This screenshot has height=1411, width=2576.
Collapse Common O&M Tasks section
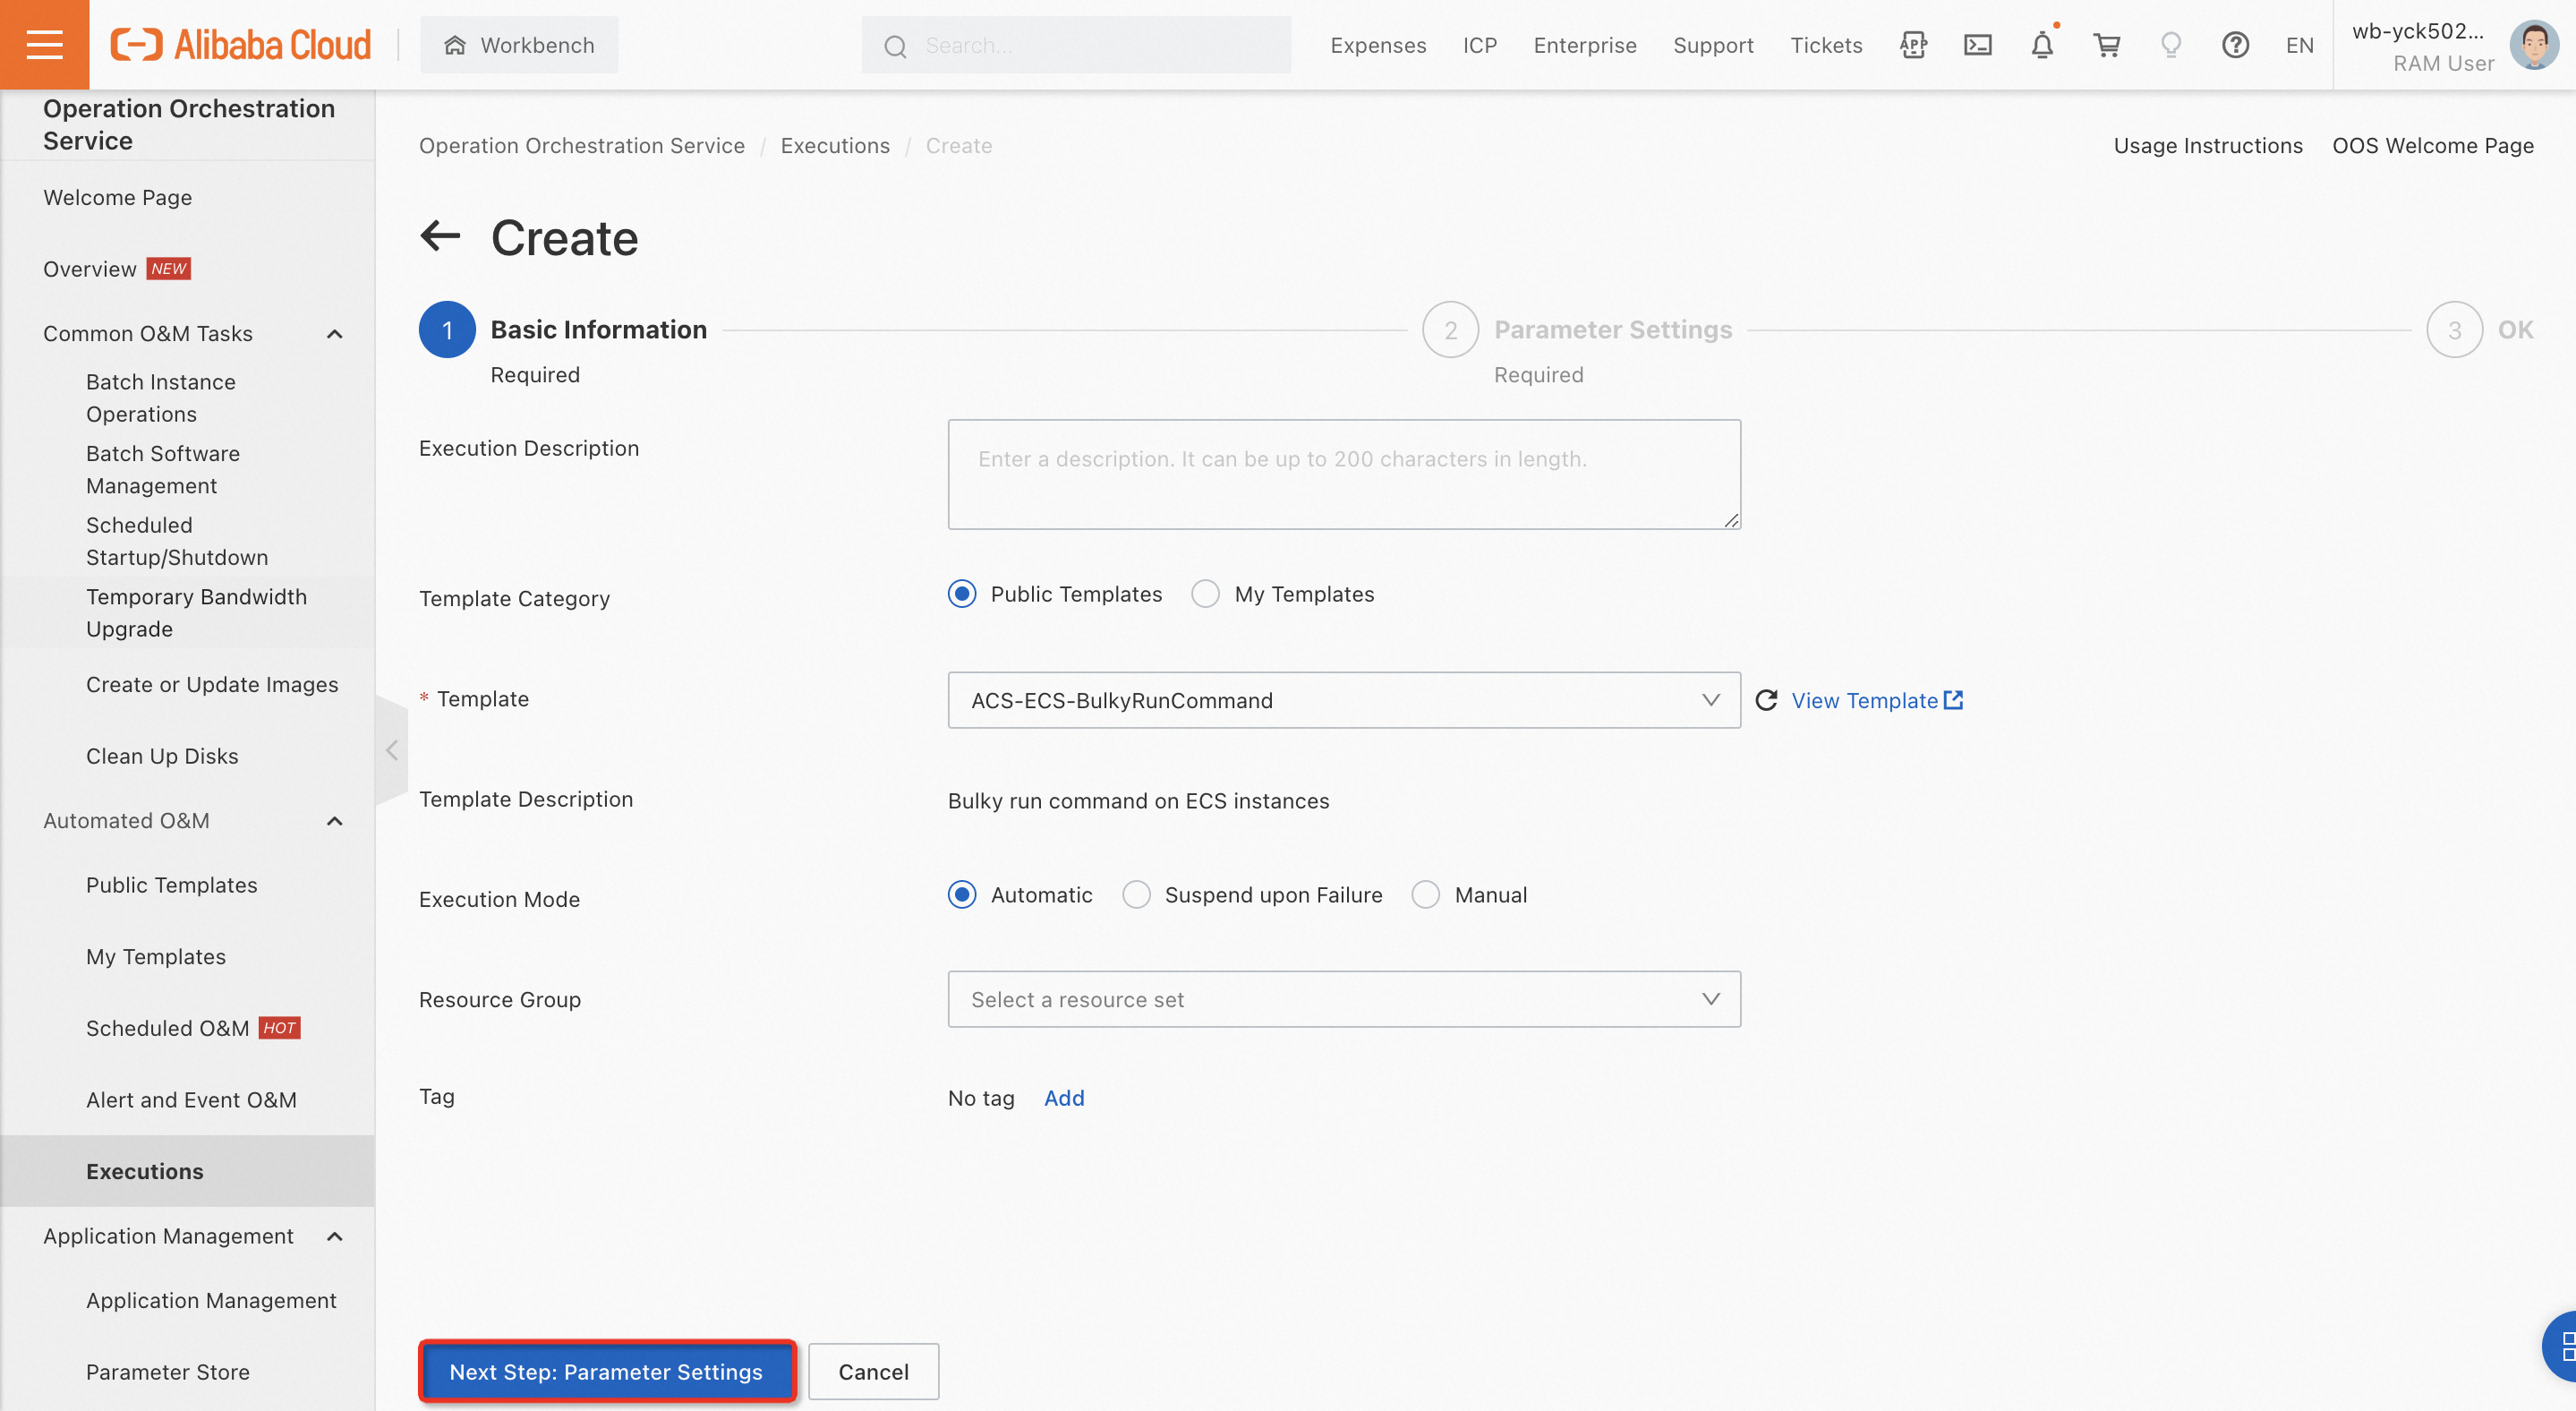(335, 334)
